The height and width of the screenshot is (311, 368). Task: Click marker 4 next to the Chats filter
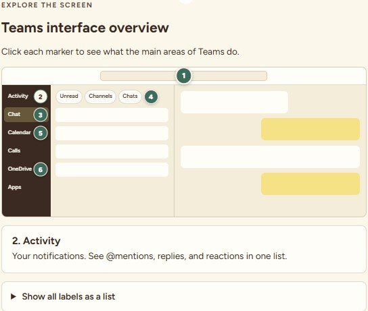coord(151,96)
